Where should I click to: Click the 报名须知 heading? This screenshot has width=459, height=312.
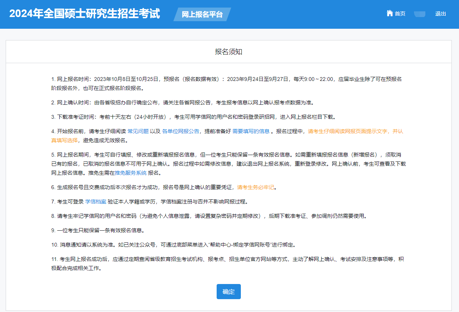(228, 52)
